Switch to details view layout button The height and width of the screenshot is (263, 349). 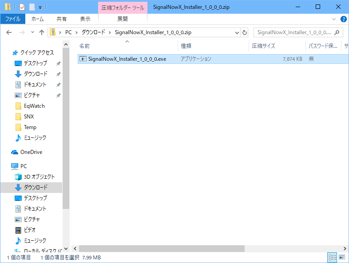click(x=332, y=257)
